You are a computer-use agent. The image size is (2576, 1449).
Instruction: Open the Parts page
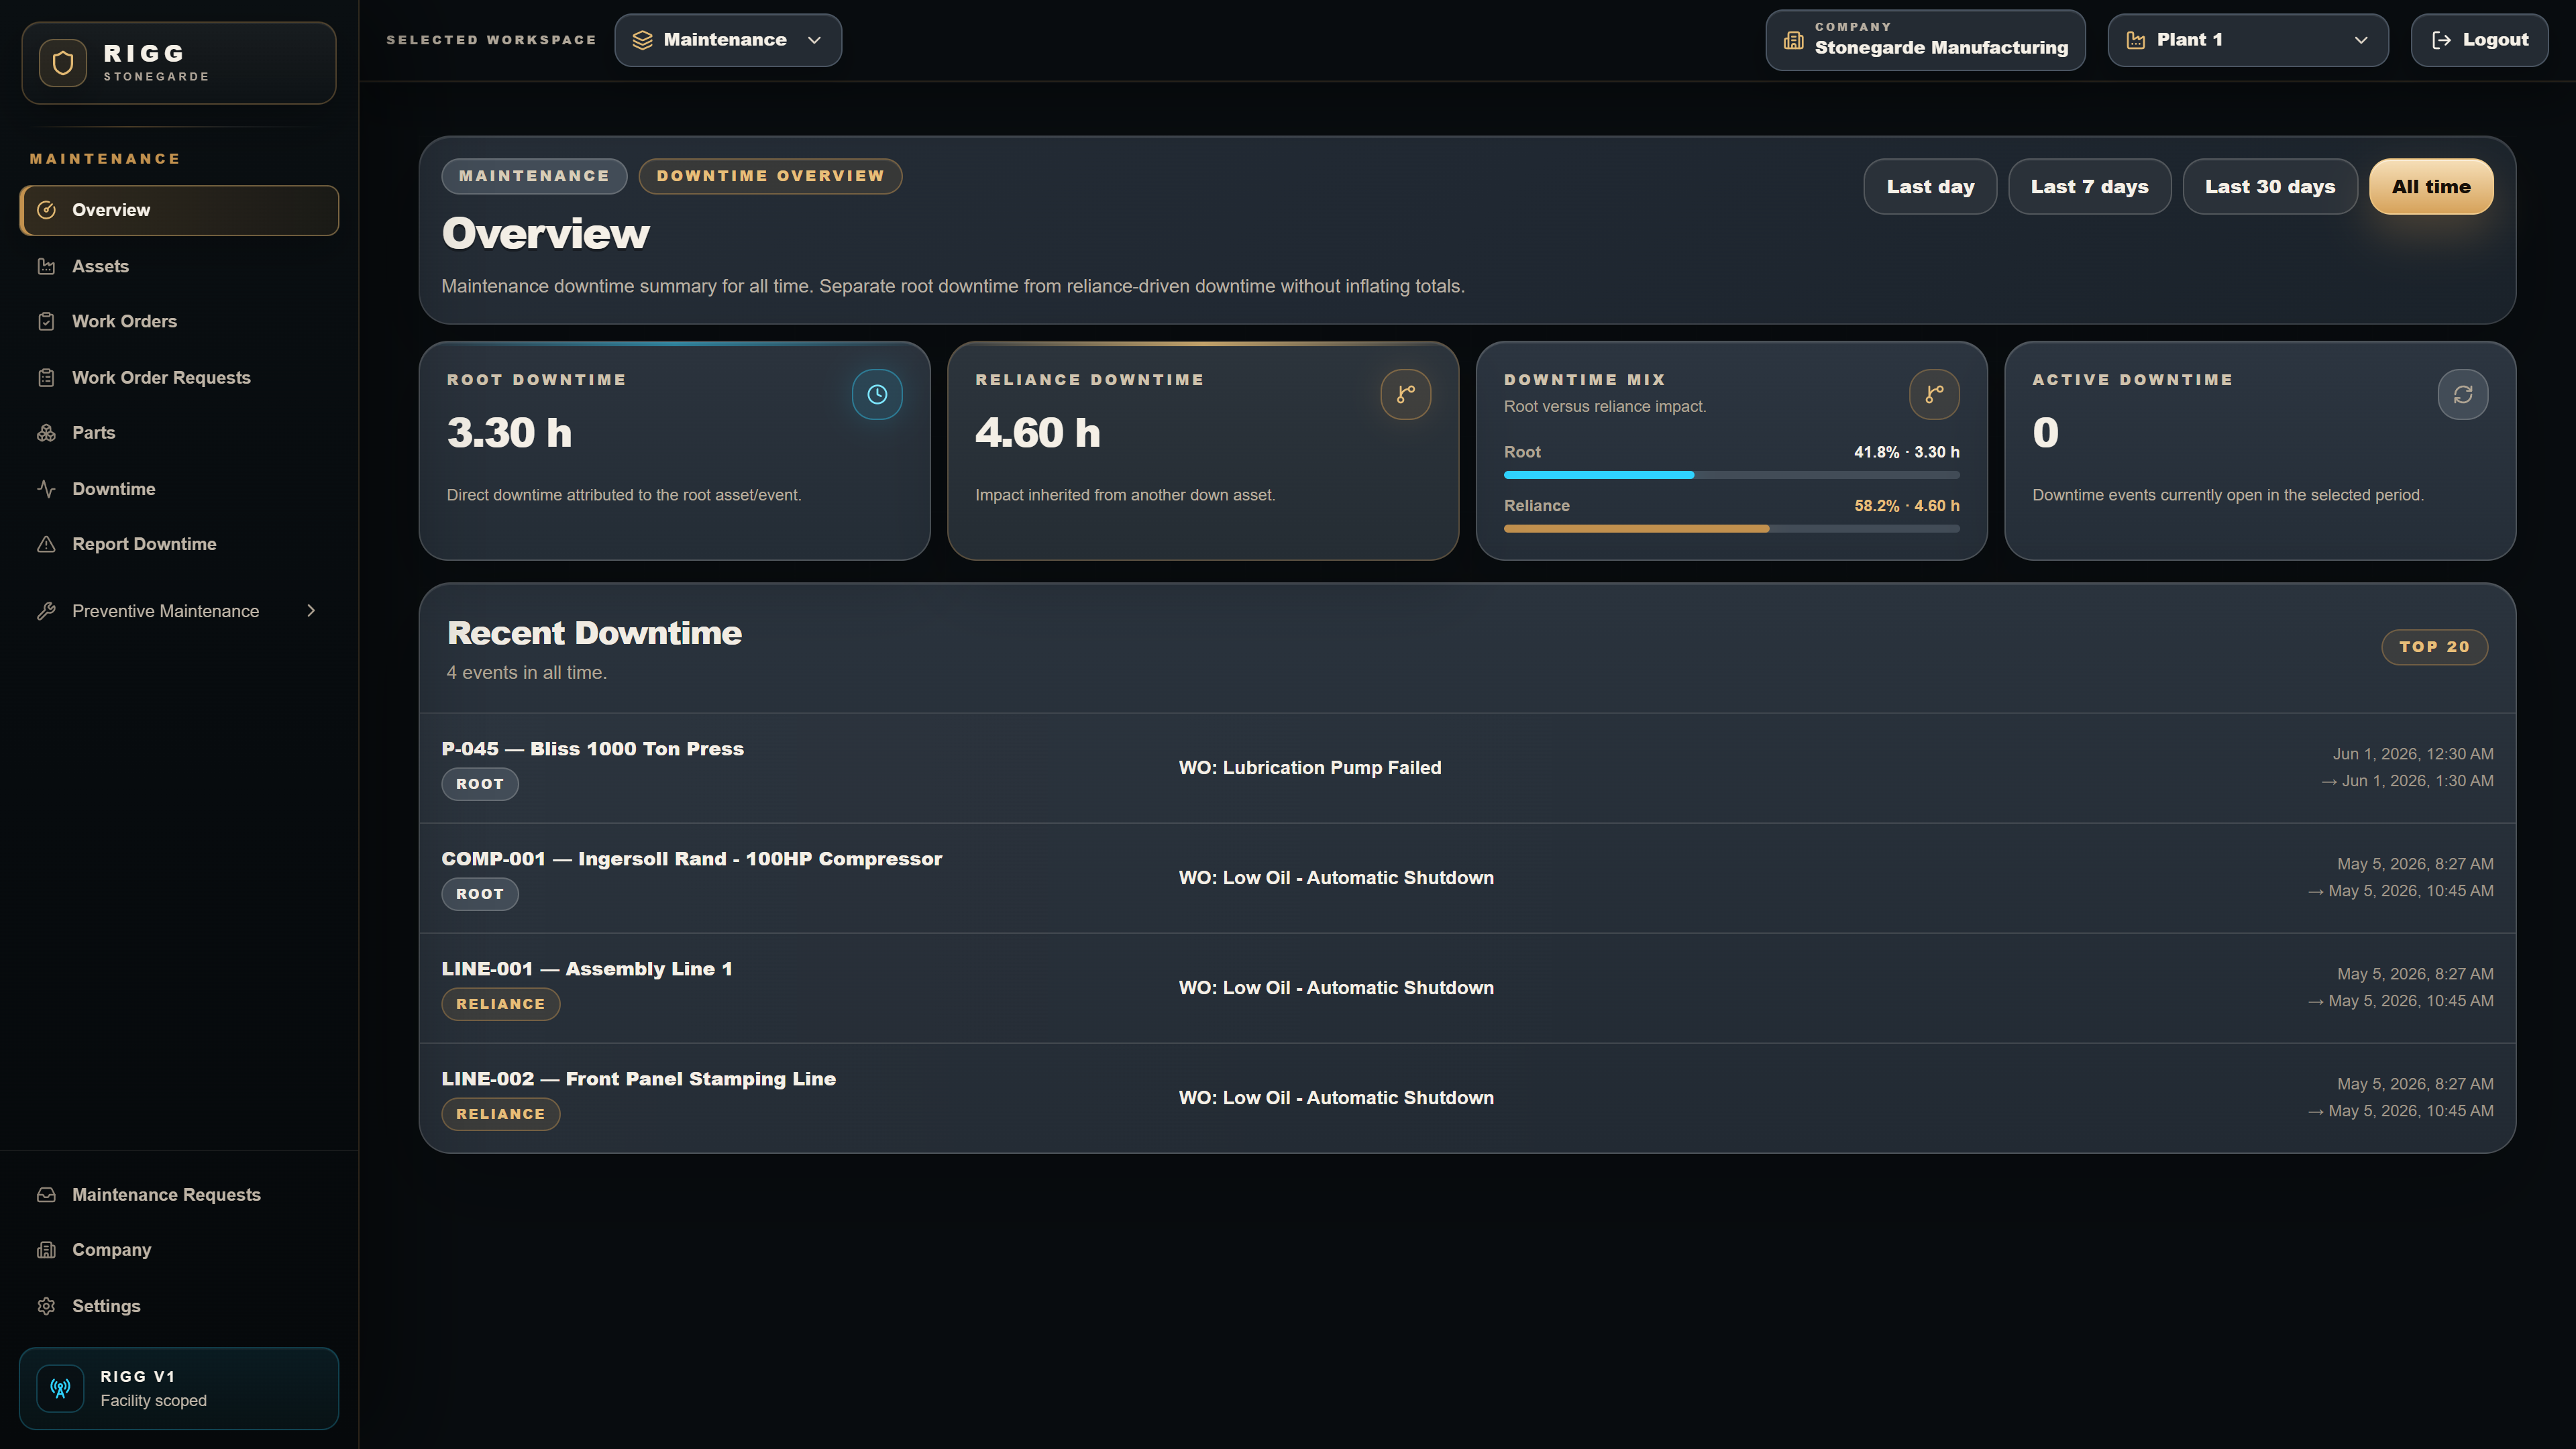coord(179,433)
